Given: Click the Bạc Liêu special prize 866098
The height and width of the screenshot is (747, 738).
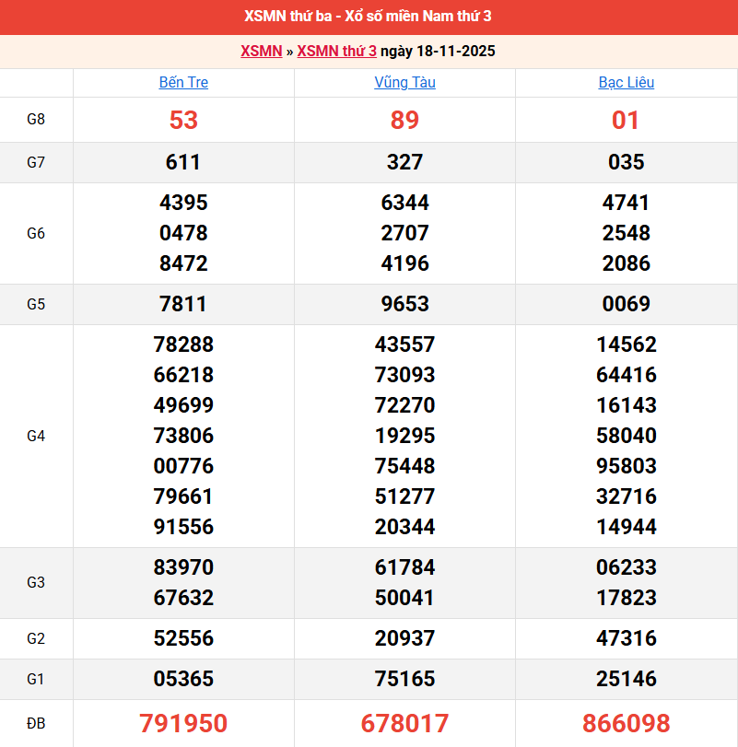Looking at the screenshot, I should (x=626, y=723).
